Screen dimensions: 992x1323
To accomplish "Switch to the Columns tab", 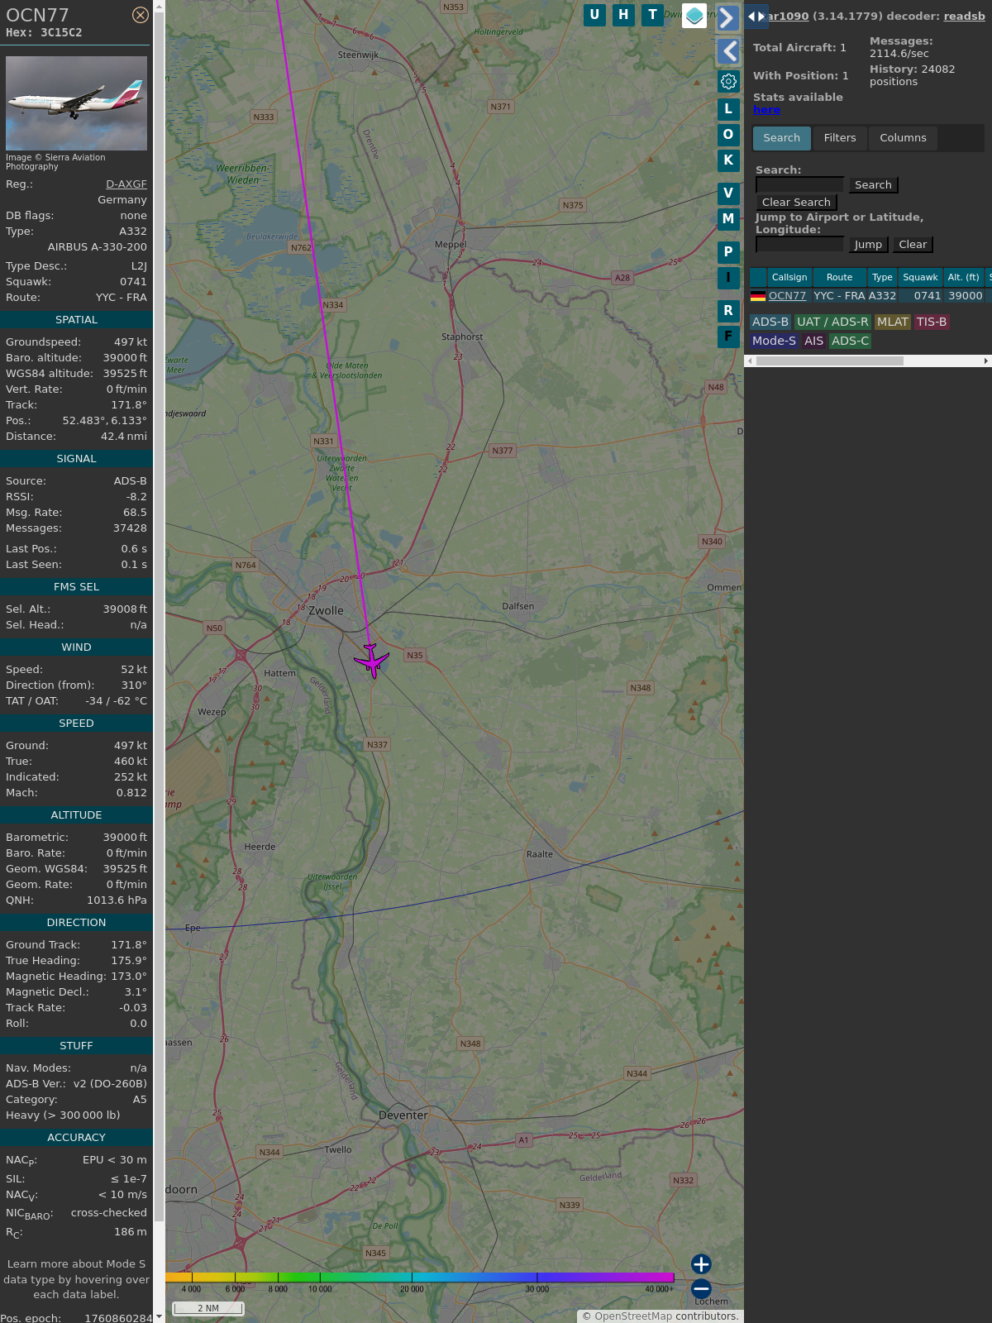I will pos(902,138).
